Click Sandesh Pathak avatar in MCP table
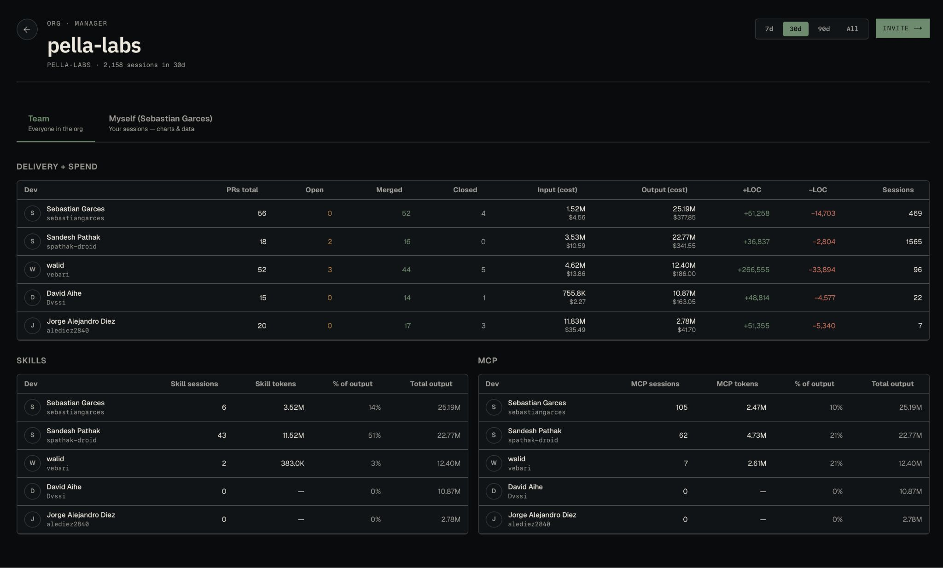The height and width of the screenshot is (568, 943). tap(494, 435)
